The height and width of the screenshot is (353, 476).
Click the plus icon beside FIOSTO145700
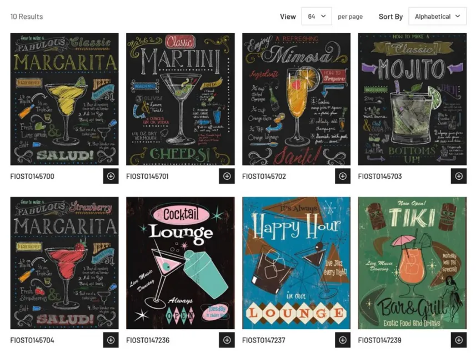111,176
